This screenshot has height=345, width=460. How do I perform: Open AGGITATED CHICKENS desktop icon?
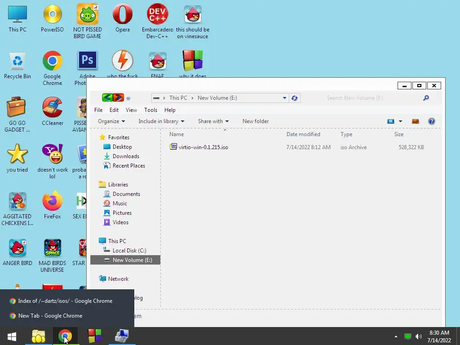[x=18, y=209]
